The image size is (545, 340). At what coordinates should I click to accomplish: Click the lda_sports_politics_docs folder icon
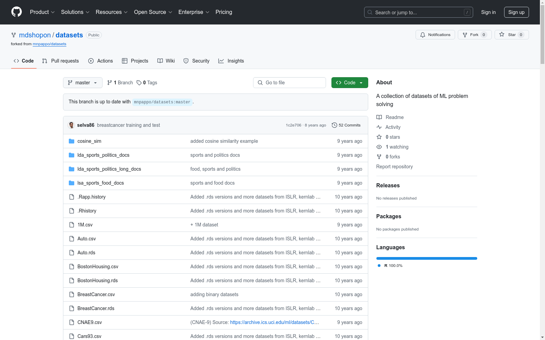tap(72, 155)
